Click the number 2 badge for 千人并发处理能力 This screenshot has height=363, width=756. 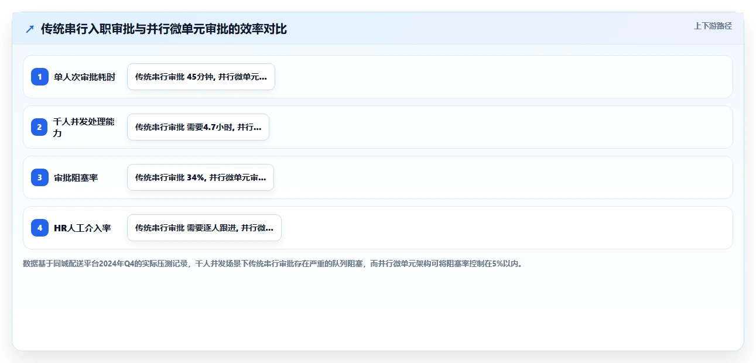tap(40, 127)
